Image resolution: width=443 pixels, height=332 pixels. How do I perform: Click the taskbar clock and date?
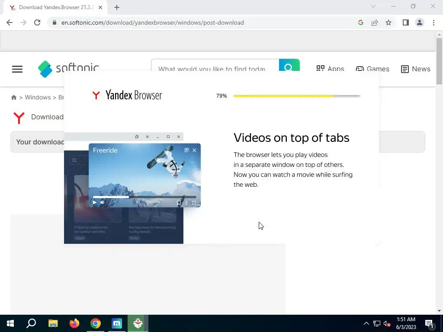(x=406, y=323)
